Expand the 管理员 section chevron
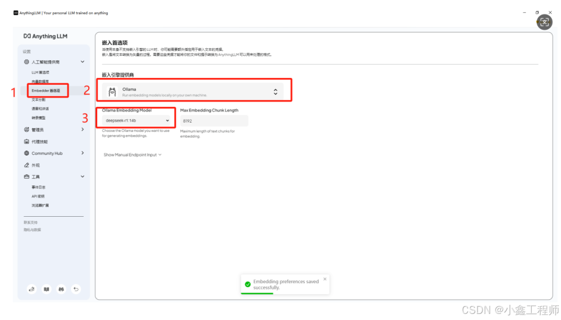 click(x=83, y=129)
